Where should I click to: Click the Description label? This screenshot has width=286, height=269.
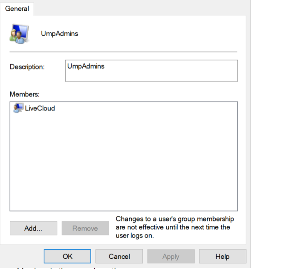[27, 67]
